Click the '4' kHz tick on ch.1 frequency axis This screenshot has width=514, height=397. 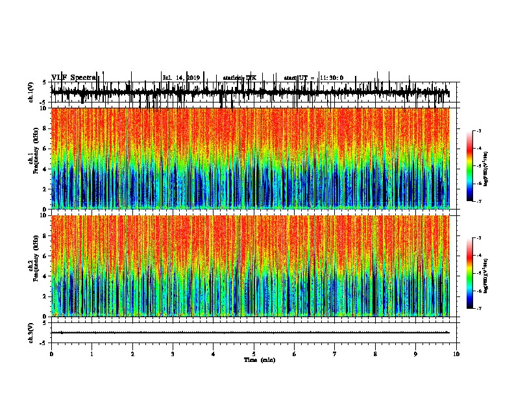click(45, 169)
